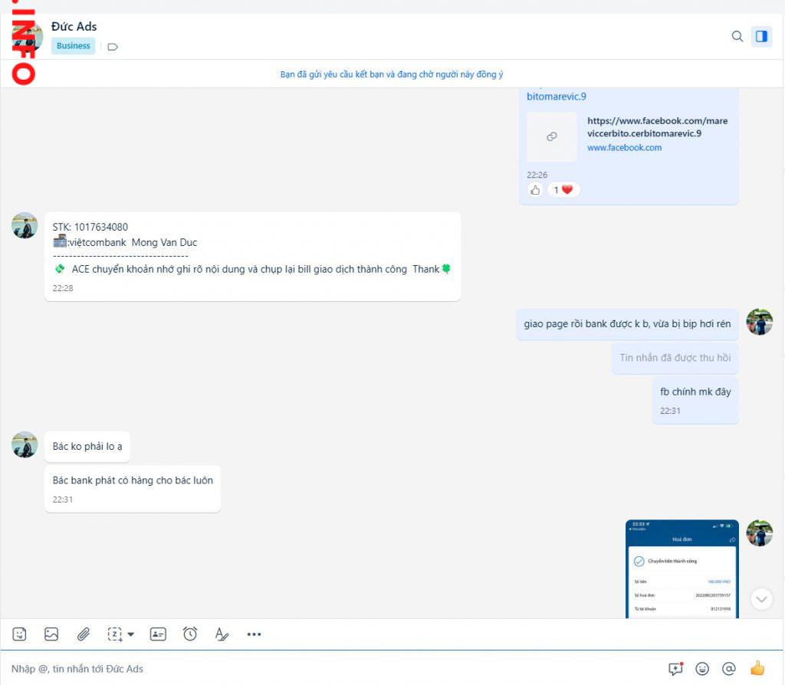
Task: Expand more toolbar options (three dots)
Action: pyautogui.click(x=255, y=634)
